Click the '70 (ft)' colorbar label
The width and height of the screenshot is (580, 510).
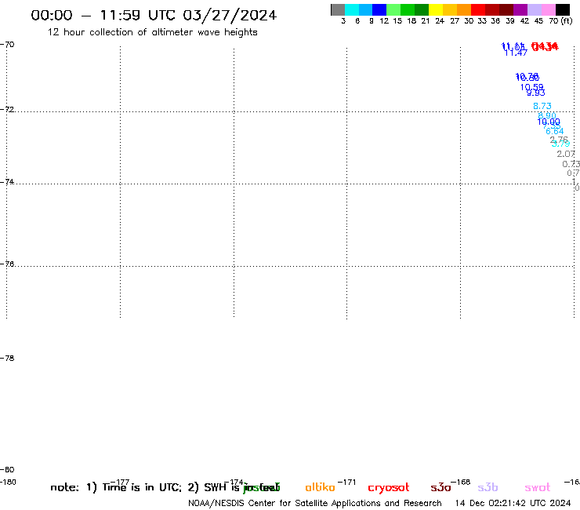point(560,21)
